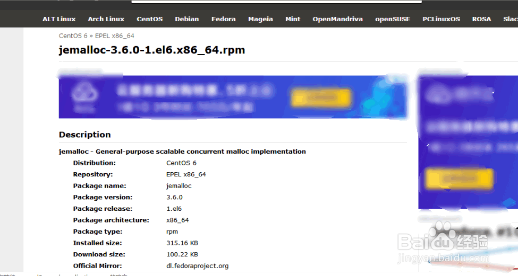Open the Arch Linux menu item
Image resolution: width=518 pixels, height=276 pixels.
tap(106, 19)
